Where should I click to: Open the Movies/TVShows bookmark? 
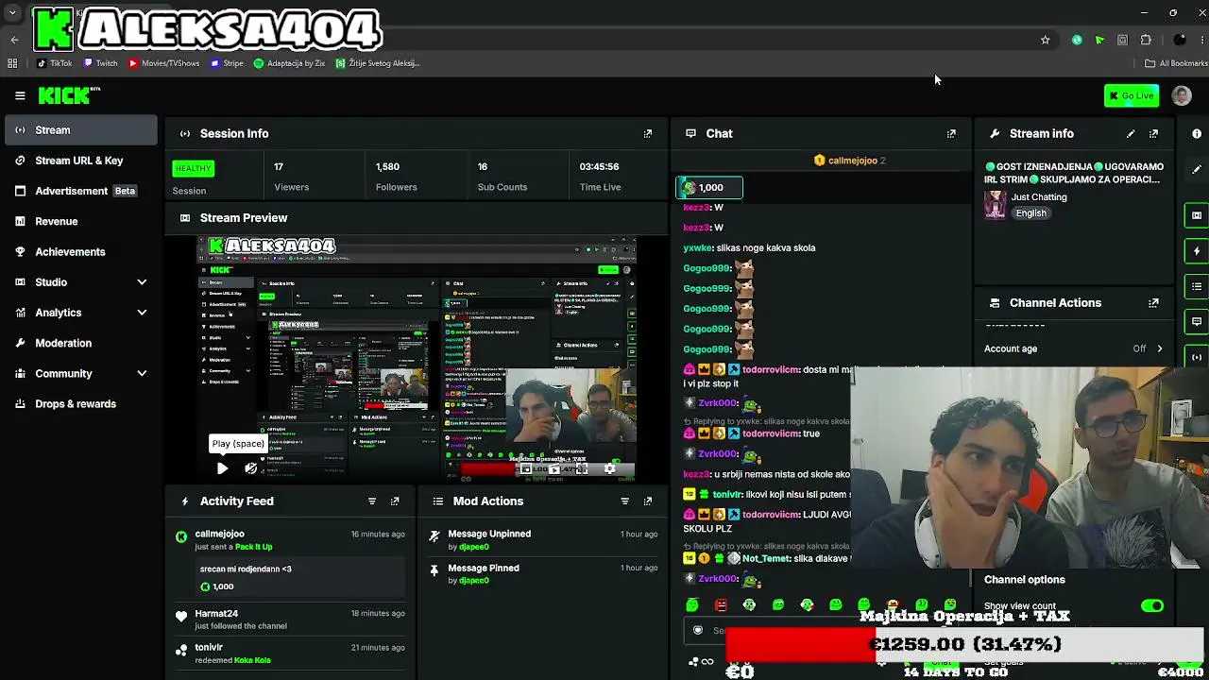[x=163, y=63]
